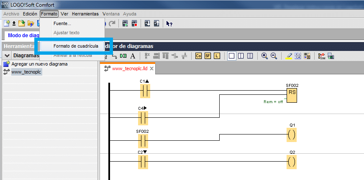The height and width of the screenshot is (180, 364).
Task: Click the open file folder icon
Action: [x=22, y=23]
